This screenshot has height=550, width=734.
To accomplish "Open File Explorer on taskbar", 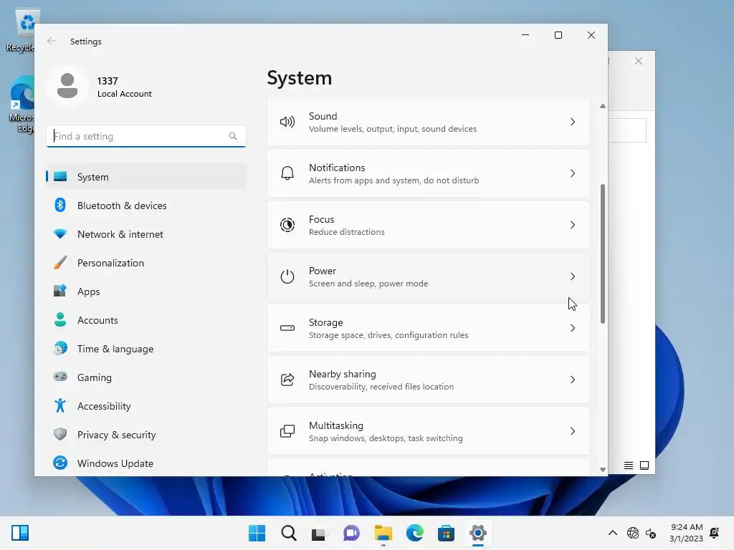I will click(x=383, y=533).
